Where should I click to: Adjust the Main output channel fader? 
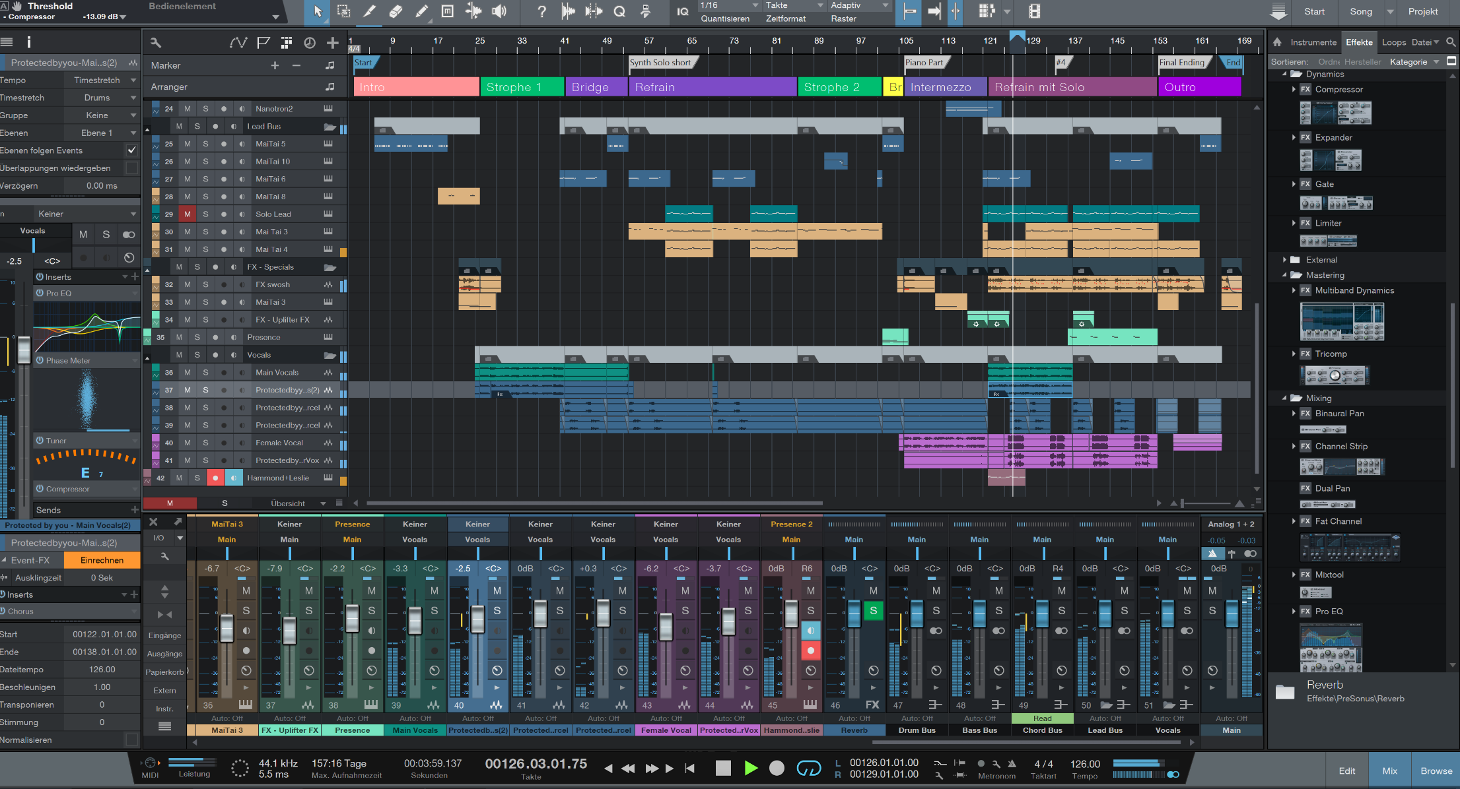tap(1232, 614)
